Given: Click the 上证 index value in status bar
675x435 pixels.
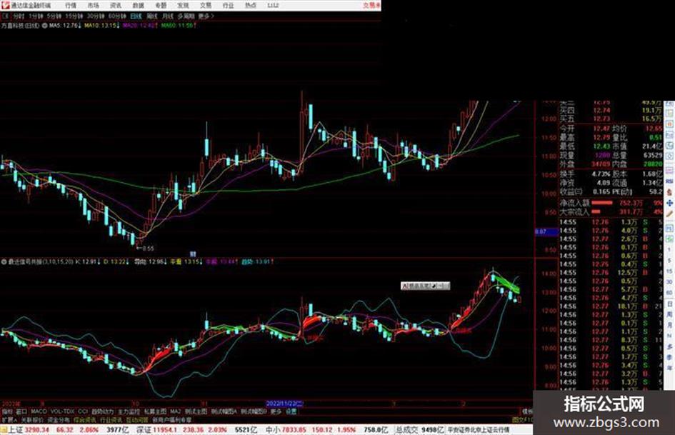Looking at the screenshot, I should [x=37, y=430].
